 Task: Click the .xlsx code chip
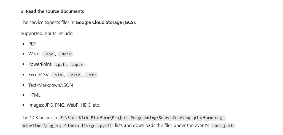tap(74, 75)
